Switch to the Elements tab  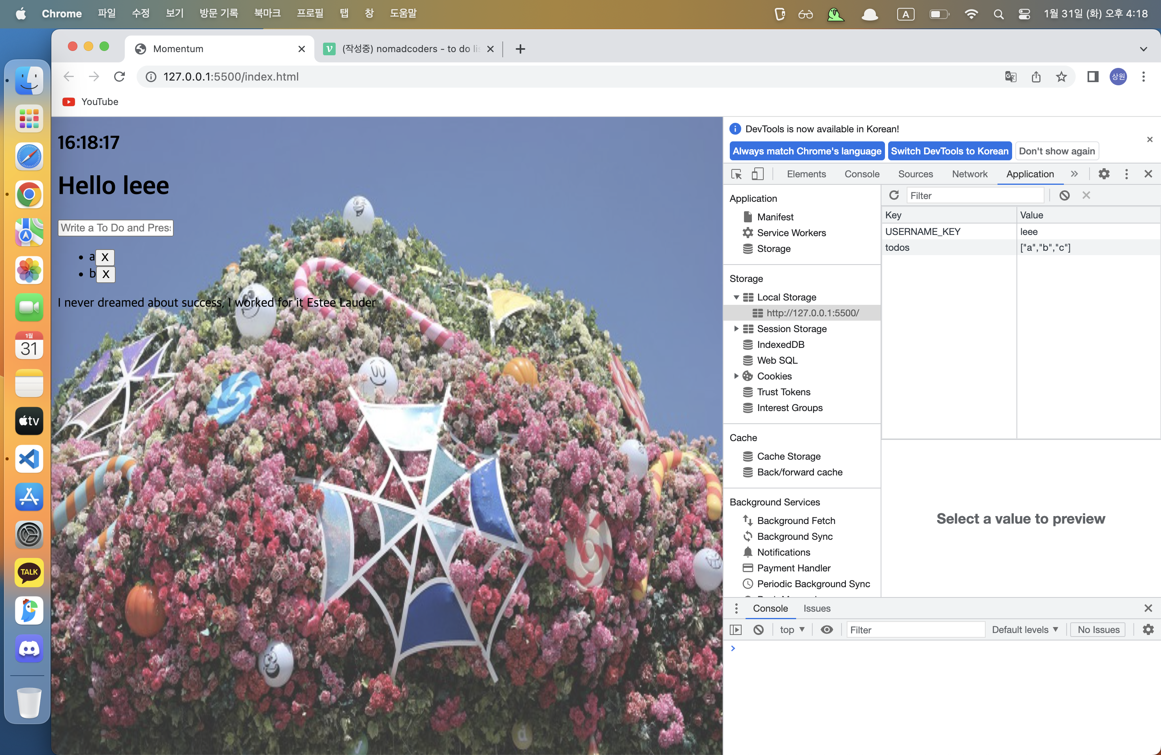(x=806, y=174)
